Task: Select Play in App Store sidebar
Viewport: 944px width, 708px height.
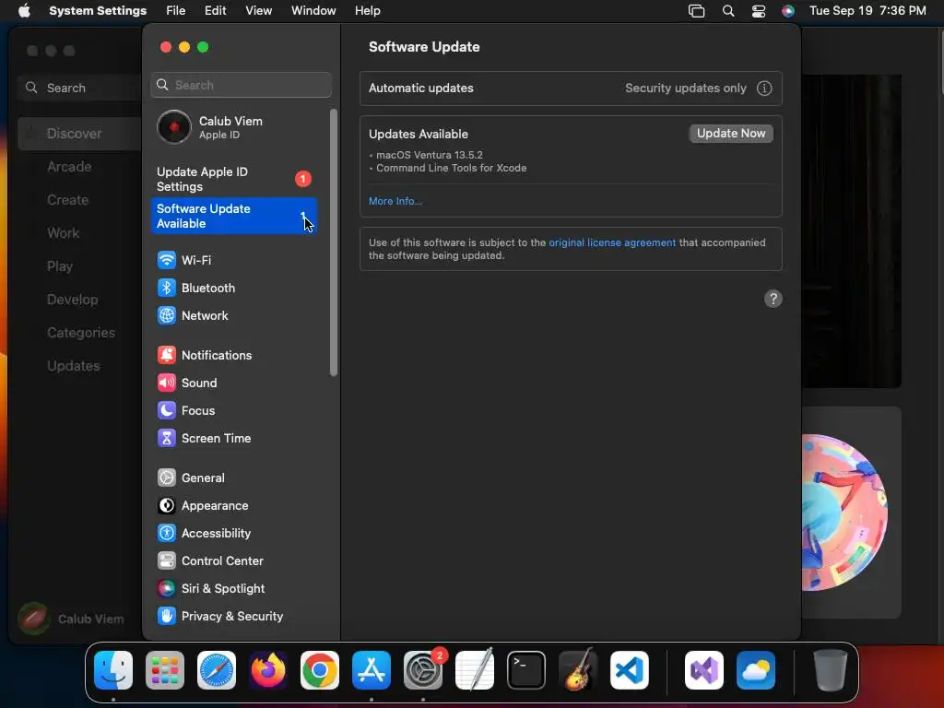Action: 60,266
